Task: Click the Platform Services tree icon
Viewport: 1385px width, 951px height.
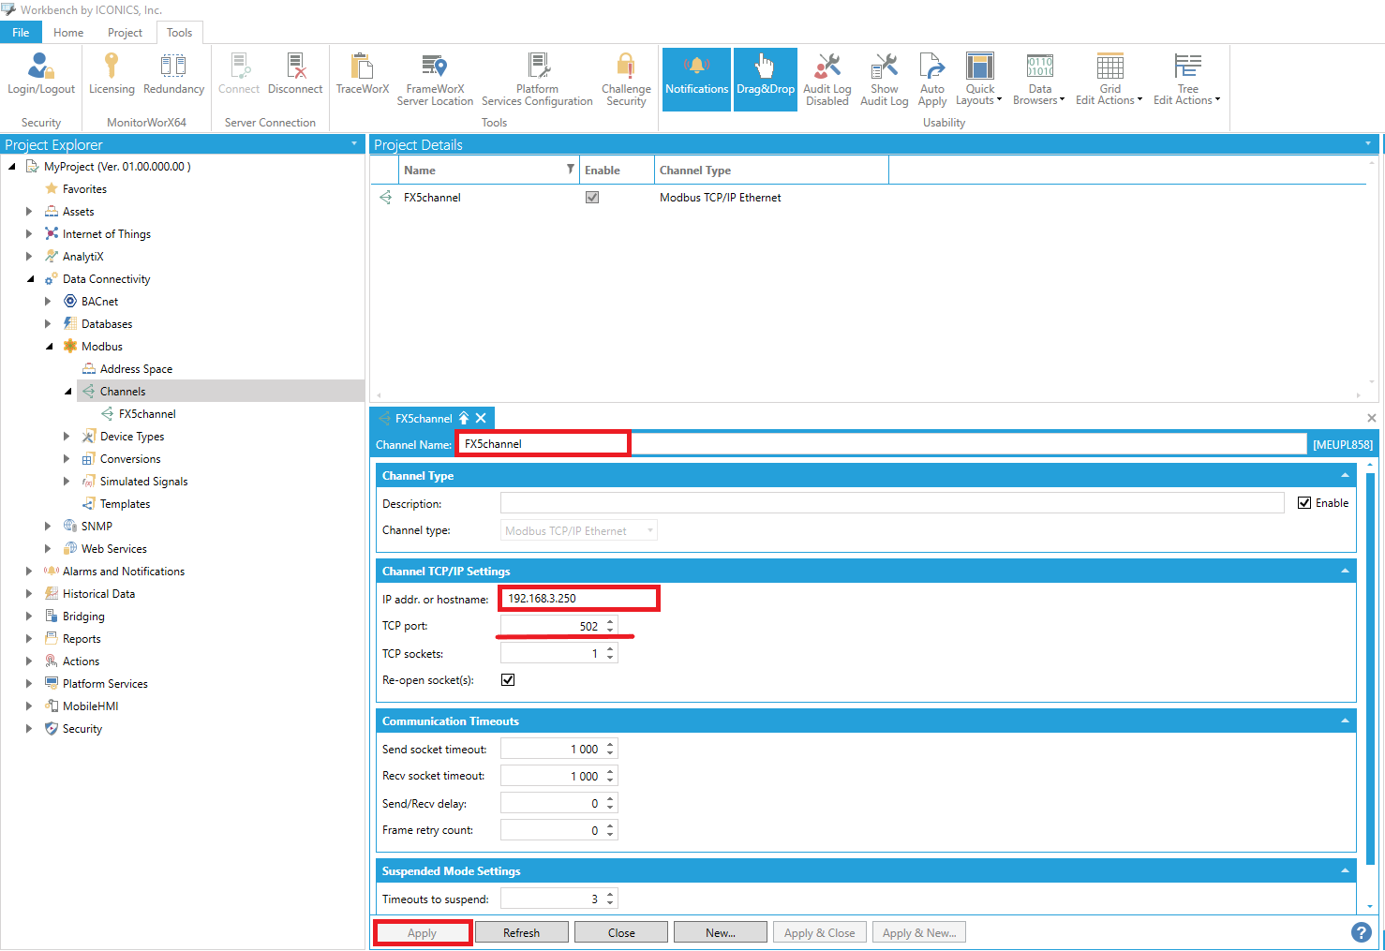Action: (x=52, y=684)
